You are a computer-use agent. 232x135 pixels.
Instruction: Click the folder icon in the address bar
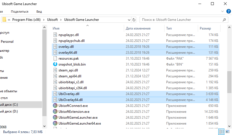point(4,20)
